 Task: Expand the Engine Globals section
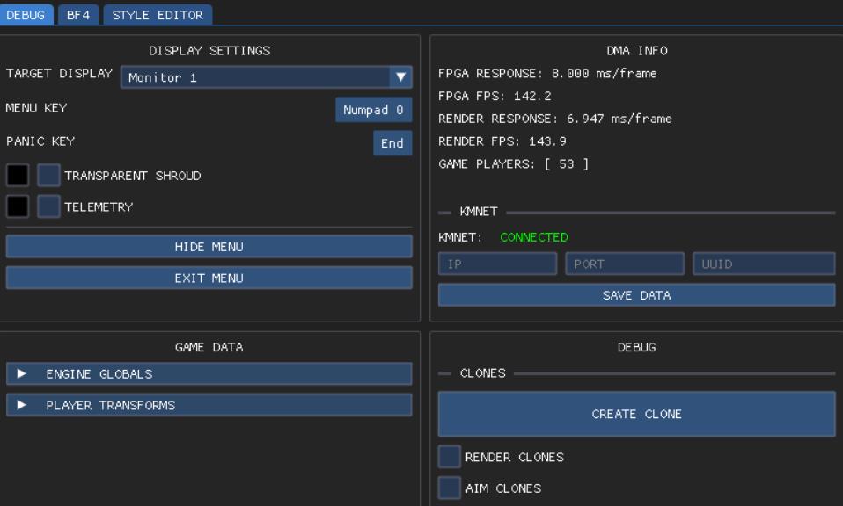tap(209, 374)
